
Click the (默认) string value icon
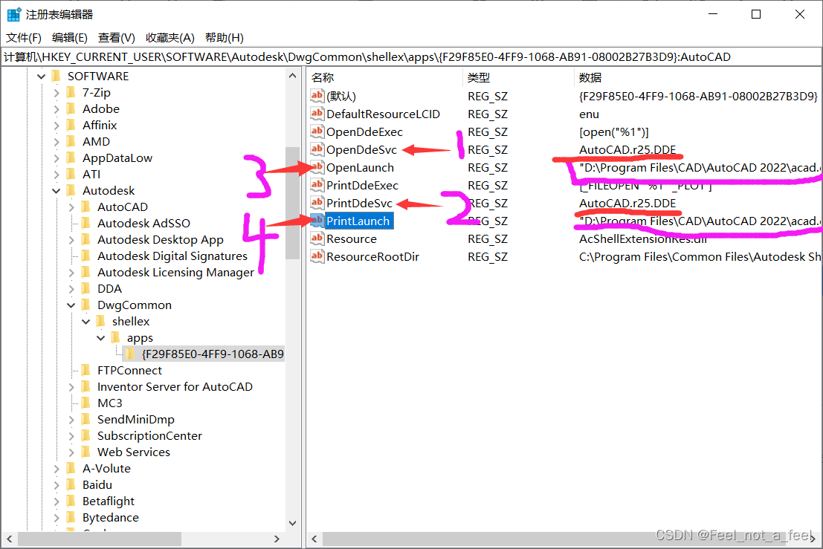[317, 95]
